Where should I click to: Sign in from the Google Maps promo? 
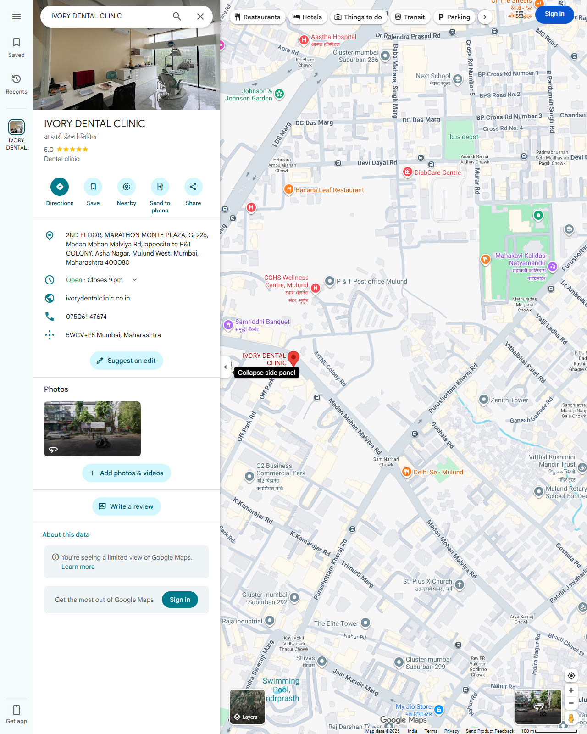[180, 600]
